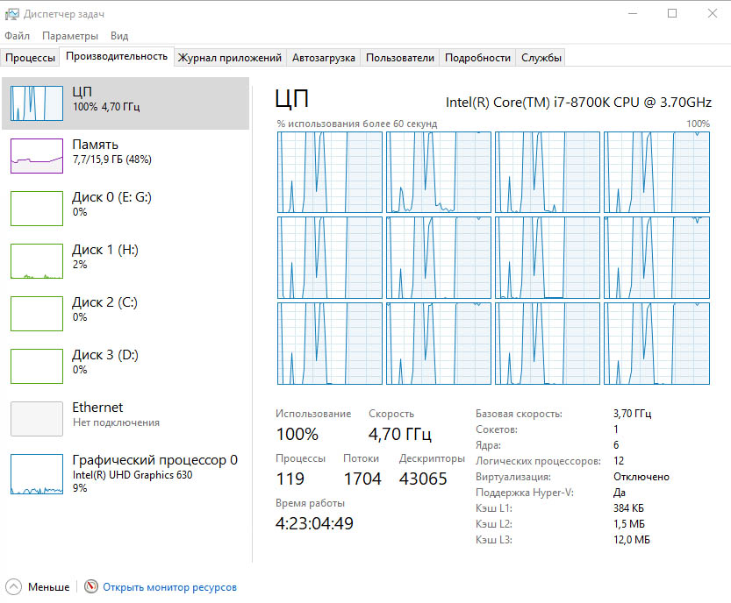Screen dimensions: 731x603
Task: Click the first logical processor graph
Action: pyautogui.click(x=330, y=172)
